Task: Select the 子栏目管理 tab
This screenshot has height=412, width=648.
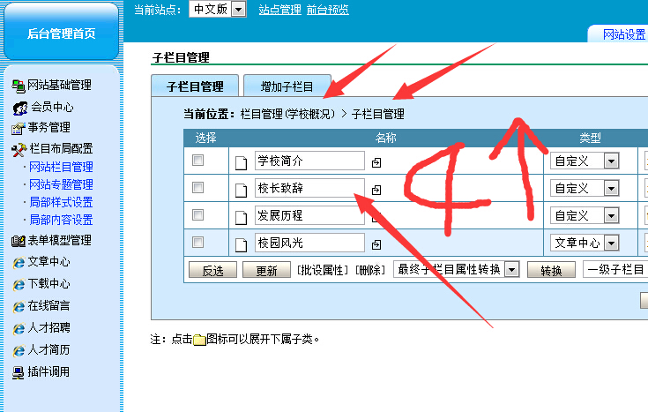Action: (x=195, y=86)
